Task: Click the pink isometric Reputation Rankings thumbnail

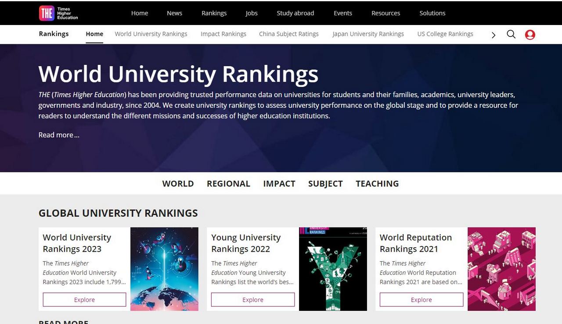Action: (501, 269)
